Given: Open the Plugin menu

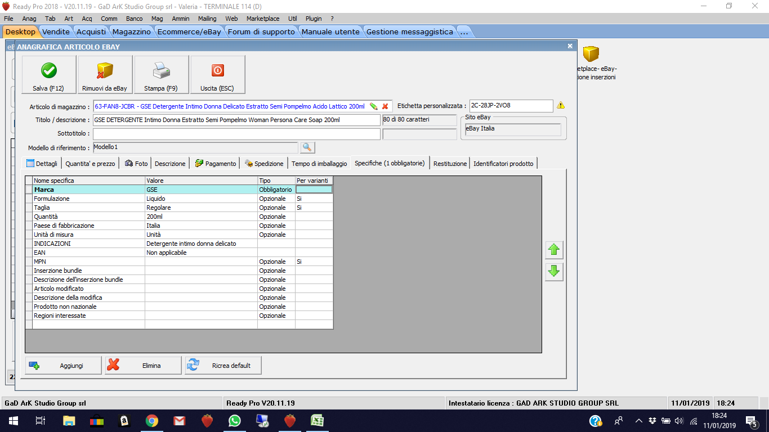Looking at the screenshot, I should point(314,19).
